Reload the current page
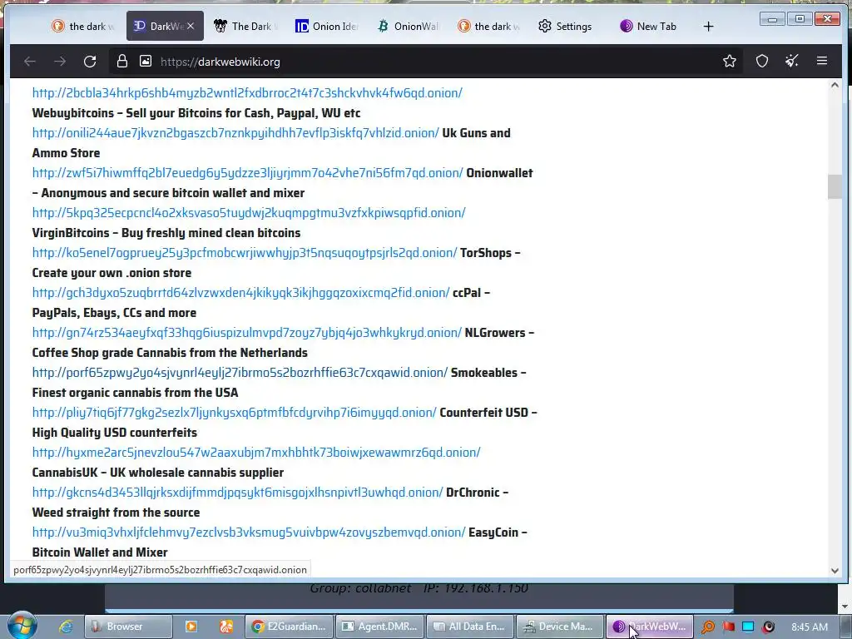Image resolution: width=852 pixels, height=639 pixels. (x=90, y=62)
